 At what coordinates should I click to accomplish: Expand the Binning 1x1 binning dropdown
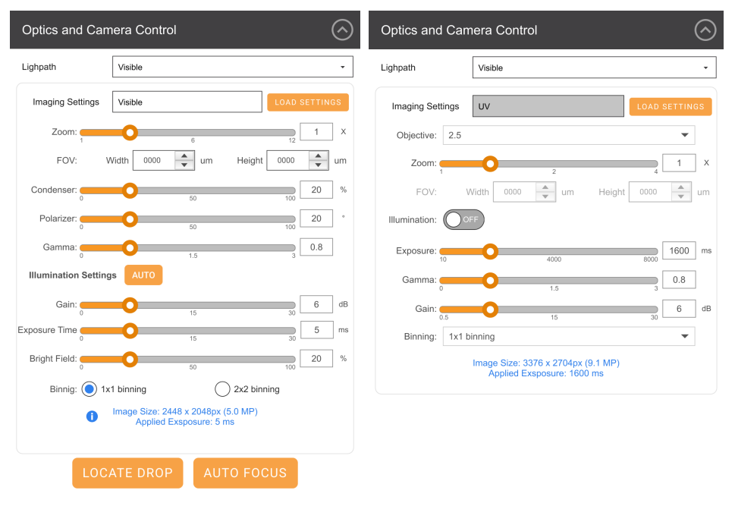[568, 336]
